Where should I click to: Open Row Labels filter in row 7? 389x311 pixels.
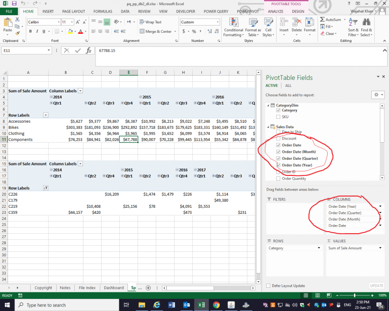[x=46, y=115]
